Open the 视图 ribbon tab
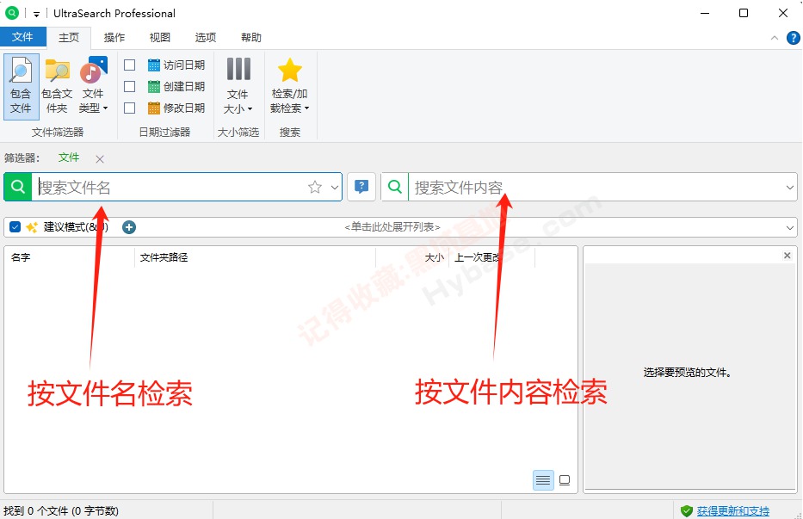803x519 pixels. [160, 37]
